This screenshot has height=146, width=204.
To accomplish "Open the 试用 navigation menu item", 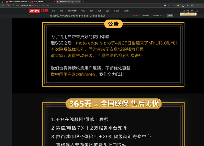I will coord(108,11).
